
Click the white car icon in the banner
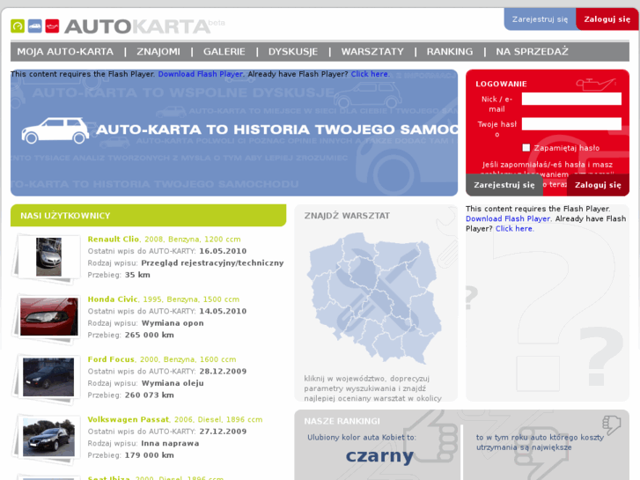click(x=55, y=130)
